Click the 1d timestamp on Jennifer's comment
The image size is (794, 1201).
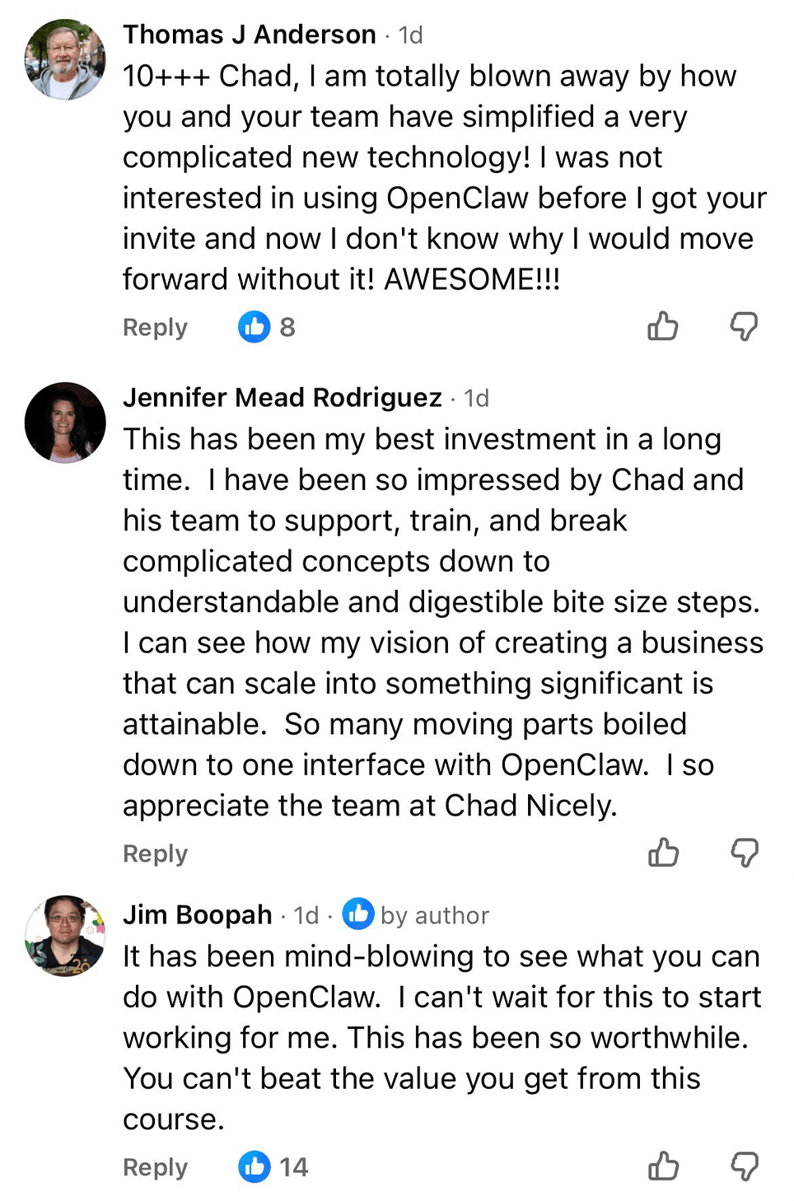tap(476, 399)
